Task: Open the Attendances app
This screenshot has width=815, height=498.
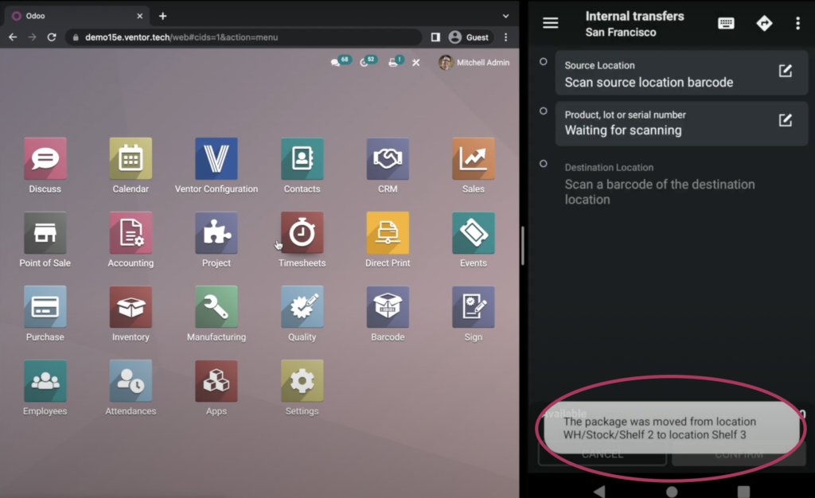Action: pos(131,380)
